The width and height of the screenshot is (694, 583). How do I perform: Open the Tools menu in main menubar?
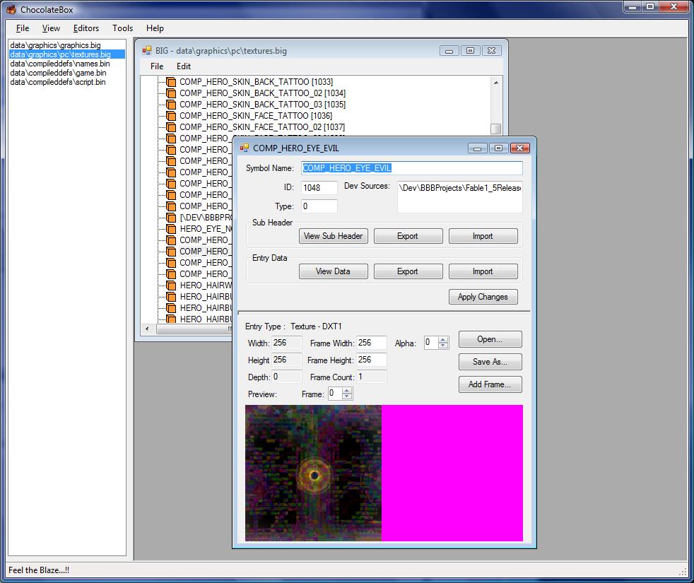click(x=122, y=28)
